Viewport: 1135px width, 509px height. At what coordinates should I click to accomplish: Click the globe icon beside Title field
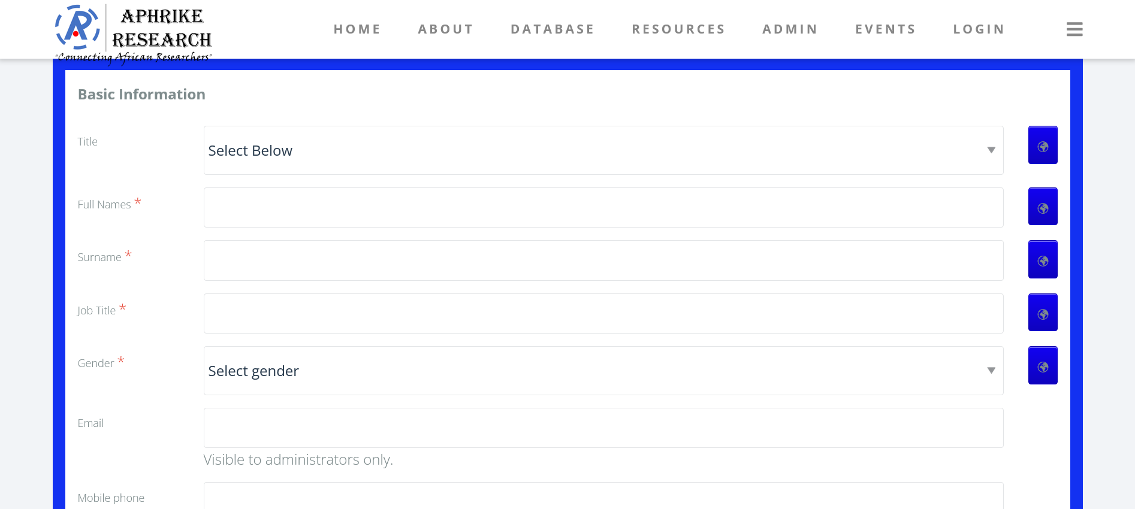[1043, 145]
